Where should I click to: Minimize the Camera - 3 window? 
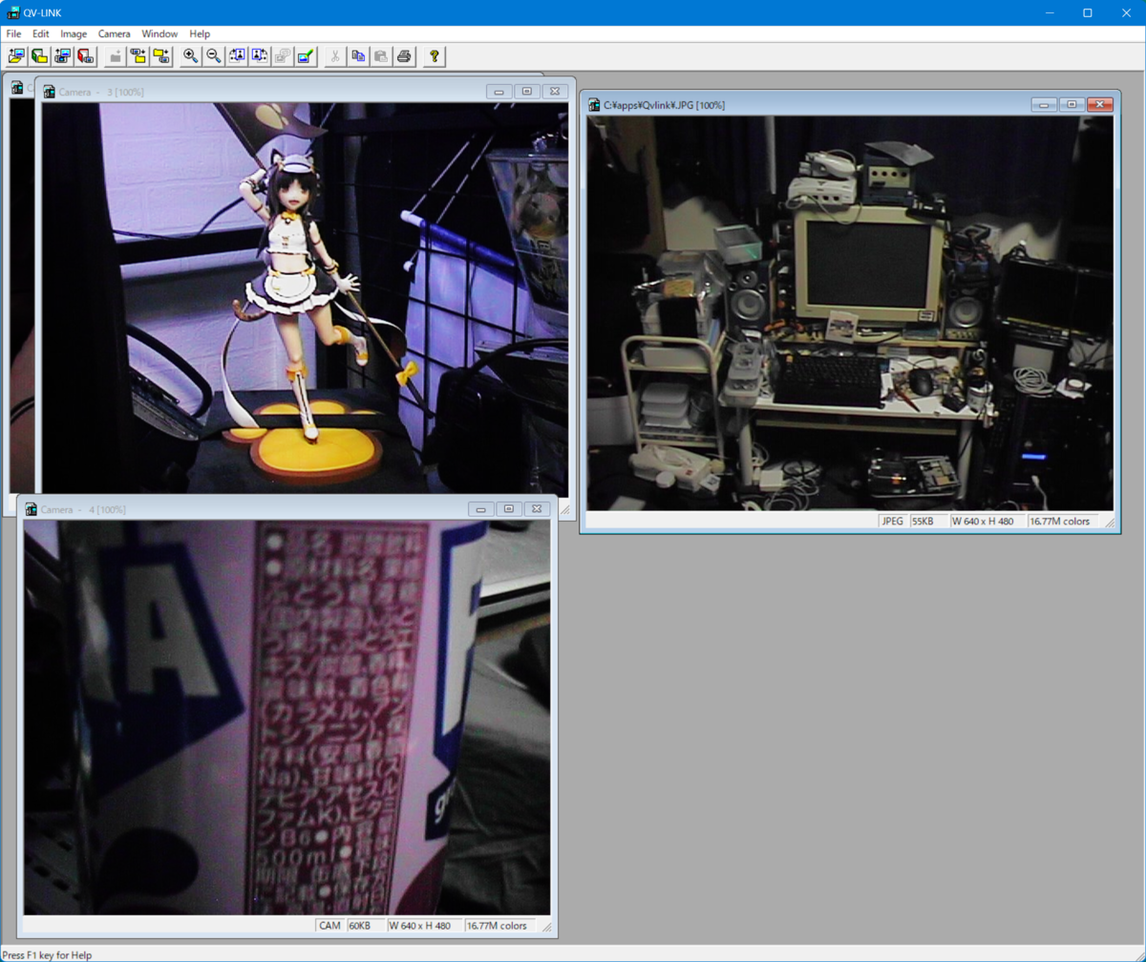coord(499,92)
